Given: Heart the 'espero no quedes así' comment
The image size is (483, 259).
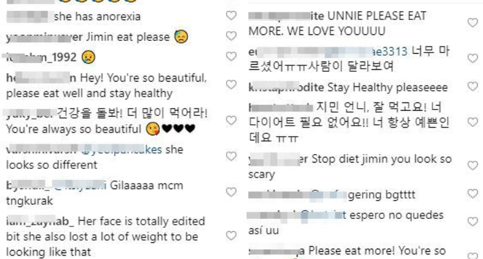Looking at the screenshot, I should point(473,221).
